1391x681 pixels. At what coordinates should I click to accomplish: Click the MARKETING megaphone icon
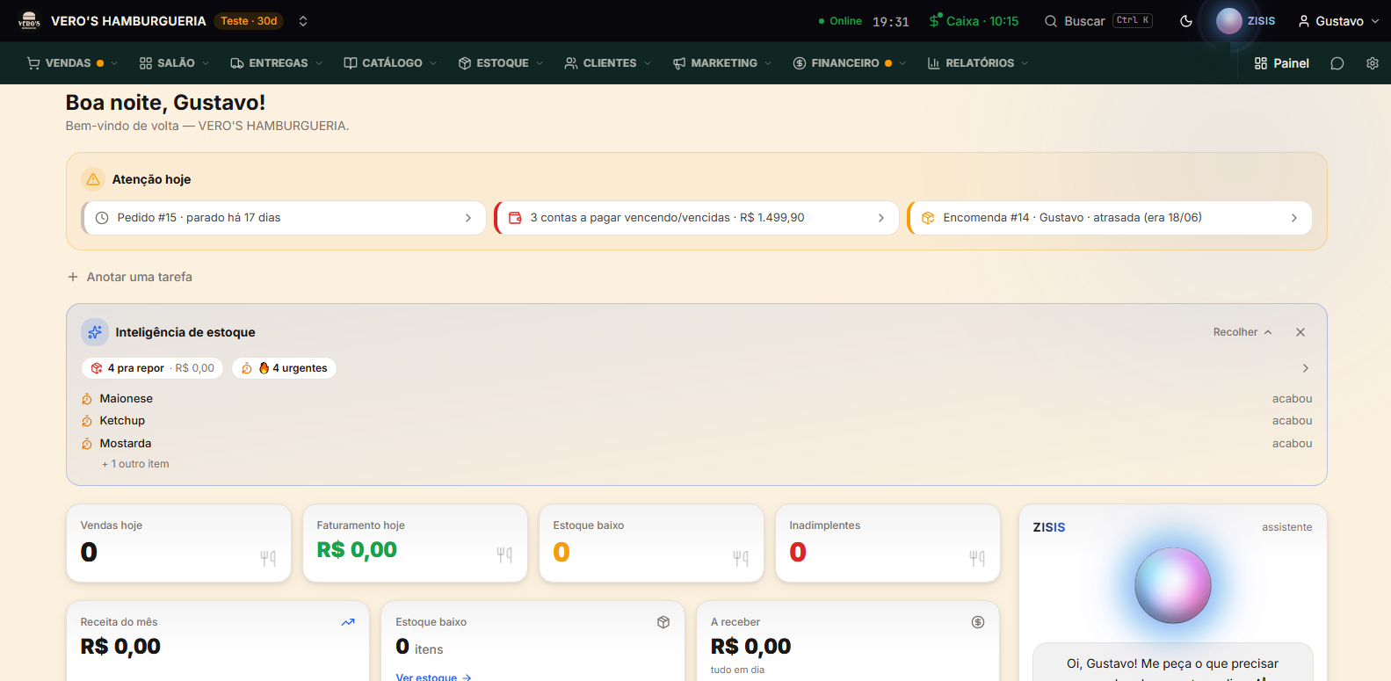(x=679, y=63)
